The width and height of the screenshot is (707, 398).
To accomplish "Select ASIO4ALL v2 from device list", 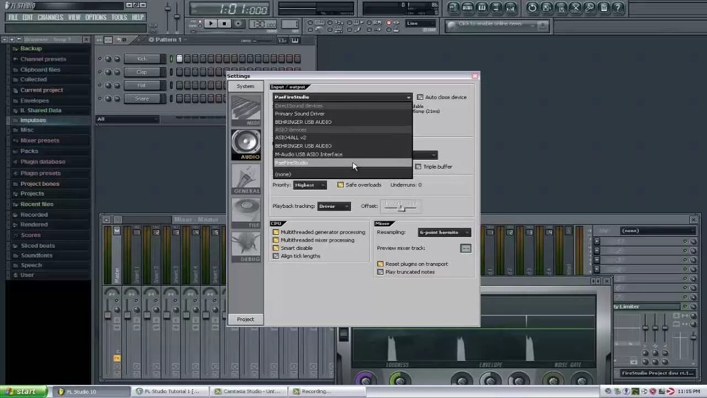I will 342,138.
